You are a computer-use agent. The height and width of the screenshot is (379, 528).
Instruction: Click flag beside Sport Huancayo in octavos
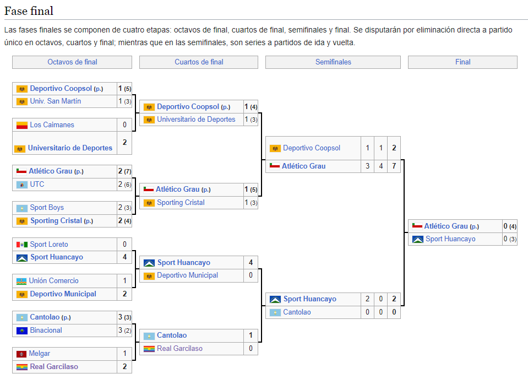click(x=22, y=258)
